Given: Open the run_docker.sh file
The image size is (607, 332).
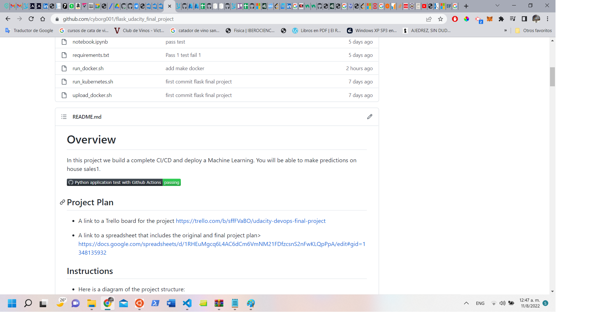Looking at the screenshot, I should (x=88, y=68).
